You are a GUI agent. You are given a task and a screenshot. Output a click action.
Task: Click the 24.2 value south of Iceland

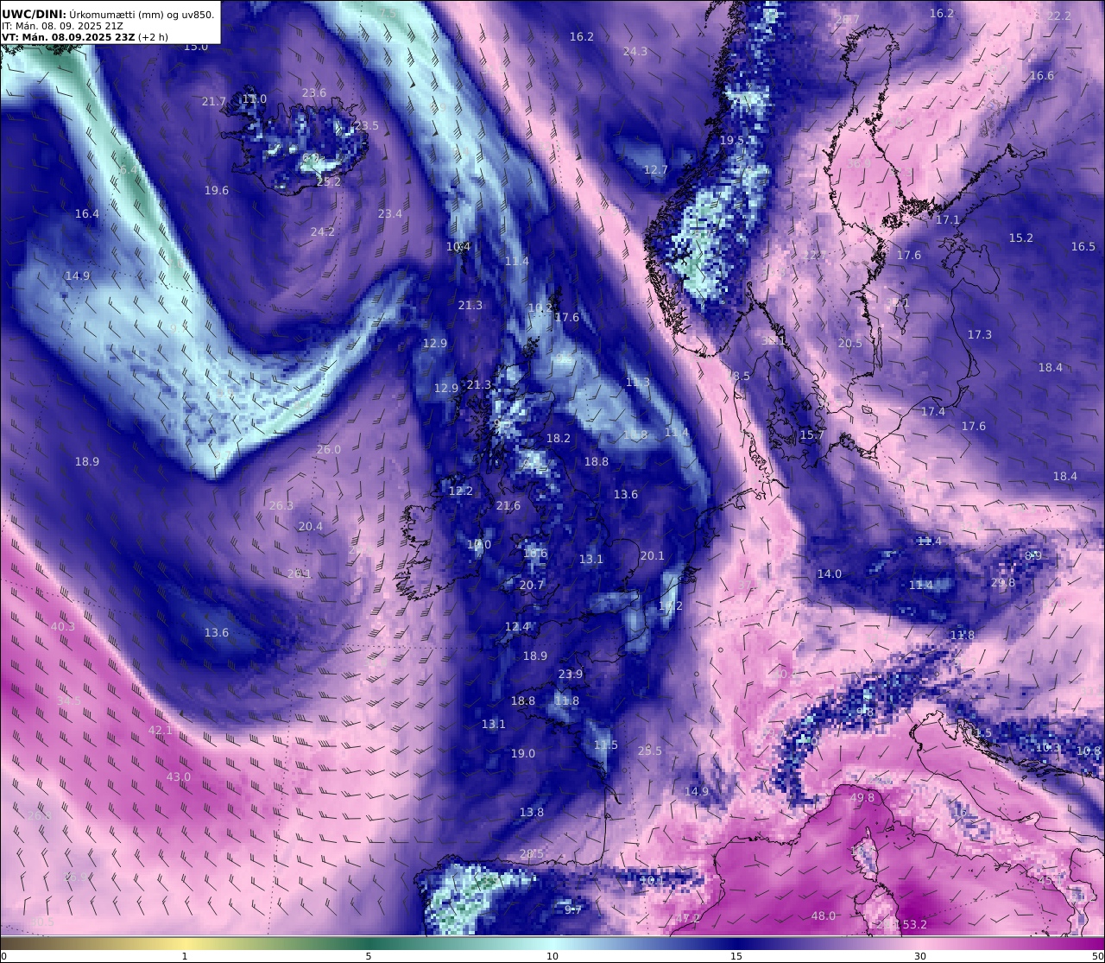(323, 232)
